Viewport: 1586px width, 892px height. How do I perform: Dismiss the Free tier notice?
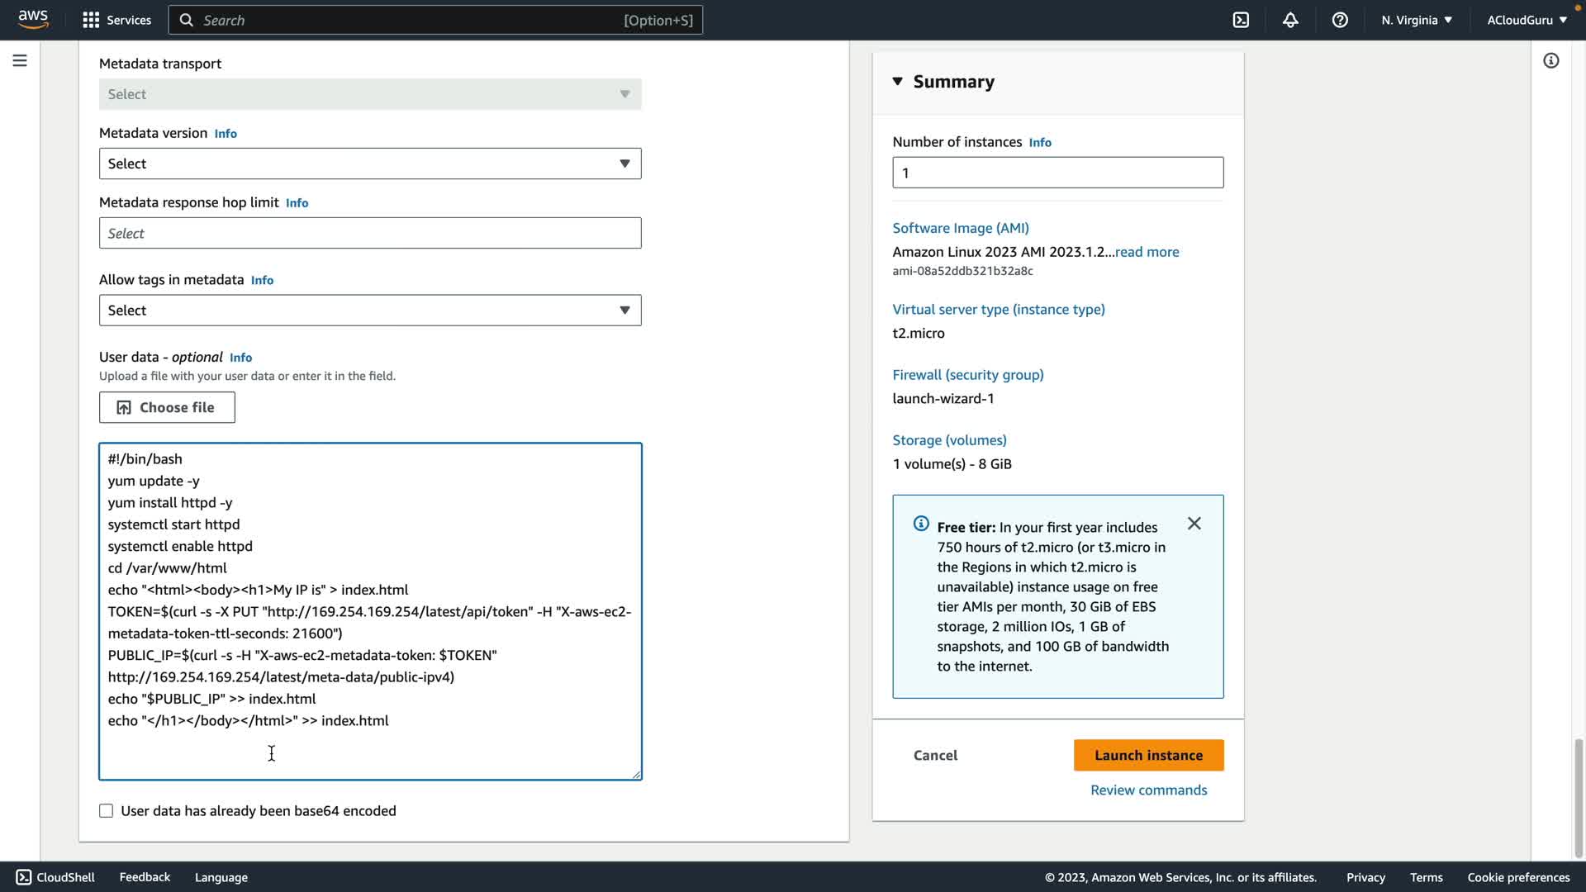(1194, 524)
